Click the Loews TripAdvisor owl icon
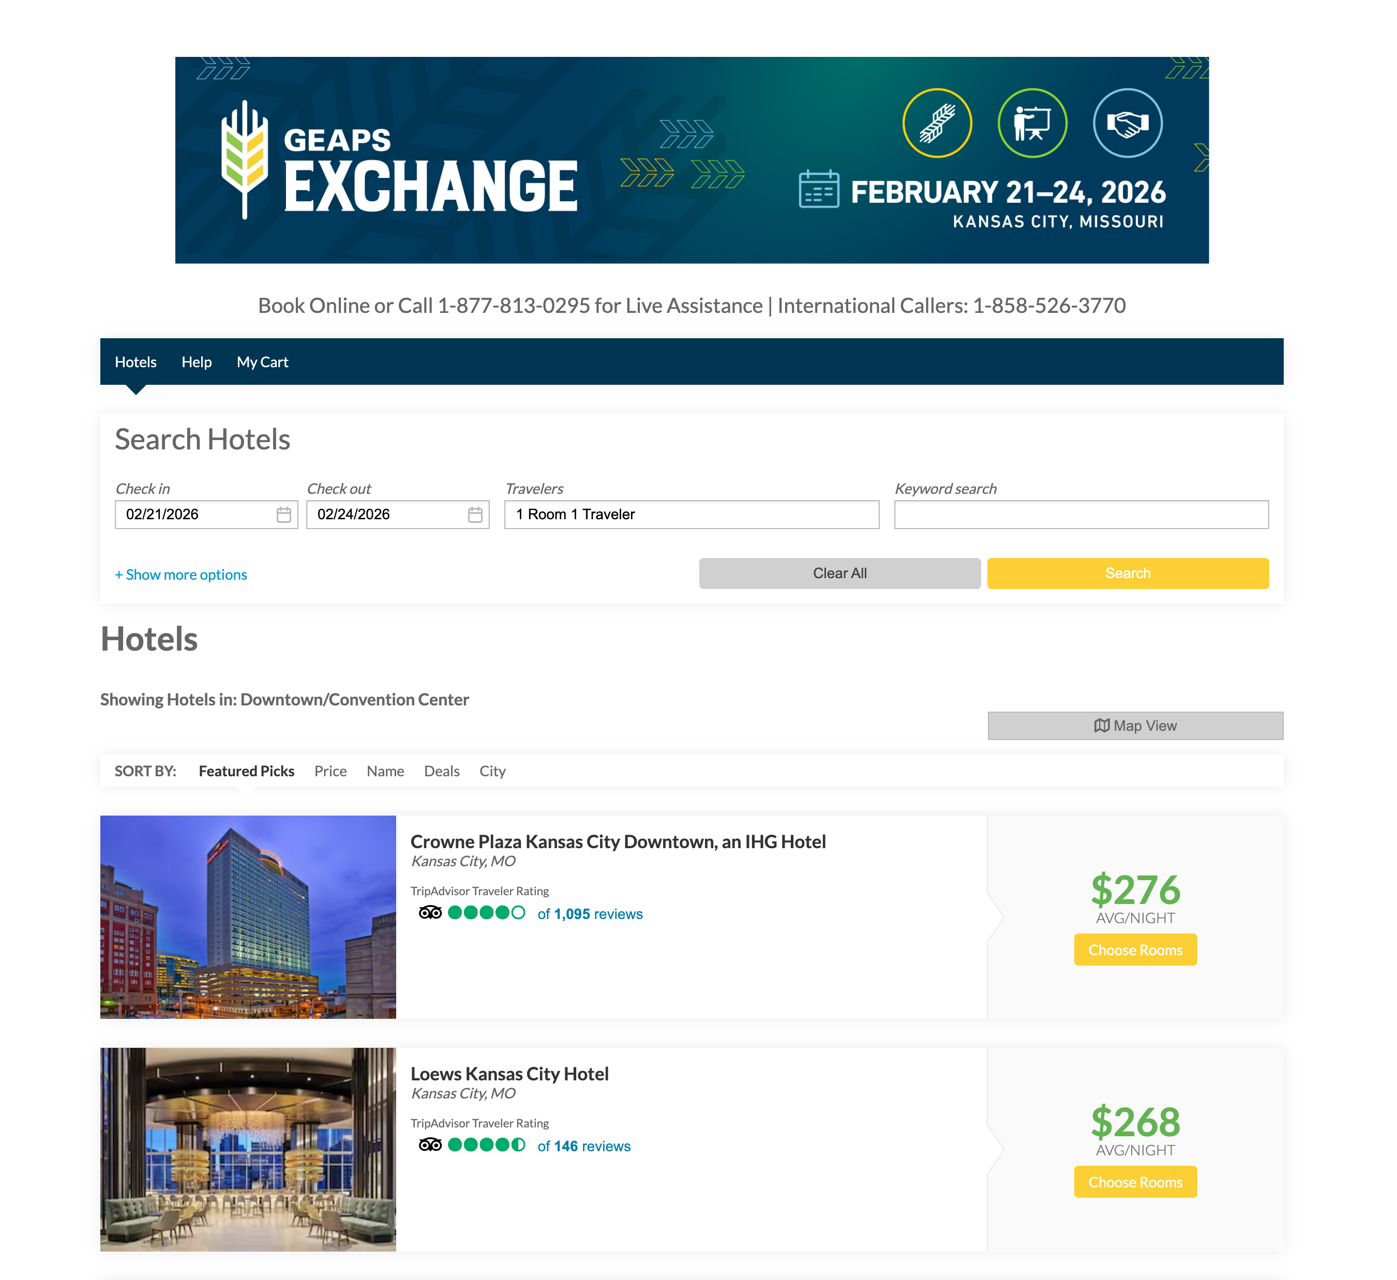 (430, 1145)
